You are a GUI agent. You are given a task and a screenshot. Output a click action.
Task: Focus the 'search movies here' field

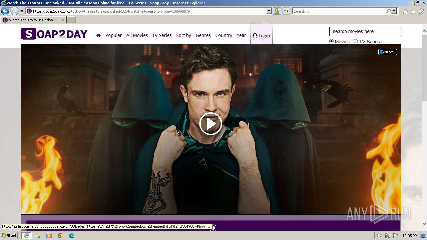(365, 31)
